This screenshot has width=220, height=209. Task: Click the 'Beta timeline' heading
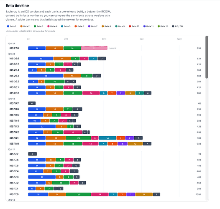click(17, 5)
